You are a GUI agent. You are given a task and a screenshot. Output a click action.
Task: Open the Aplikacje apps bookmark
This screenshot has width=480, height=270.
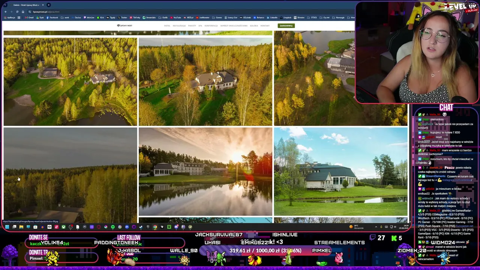9,18
